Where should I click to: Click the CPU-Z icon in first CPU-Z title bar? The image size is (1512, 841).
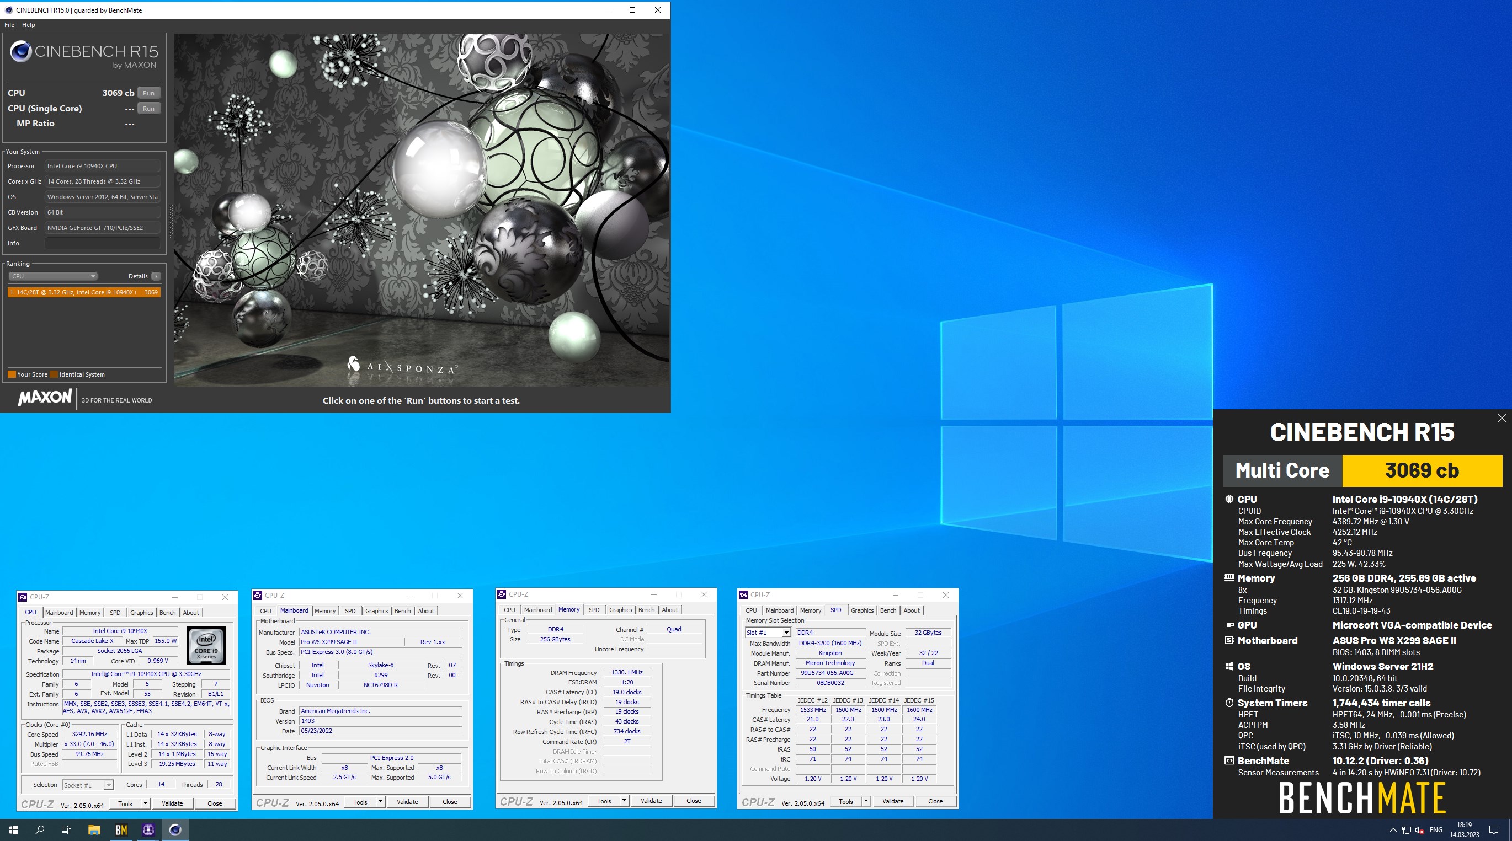(23, 597)
